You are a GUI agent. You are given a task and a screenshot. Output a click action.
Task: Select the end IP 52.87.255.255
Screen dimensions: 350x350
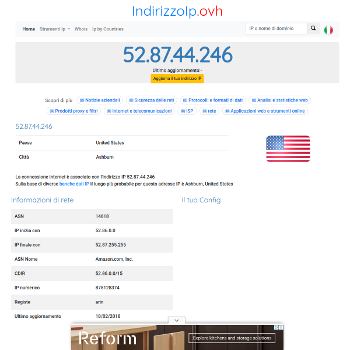point(111,245)
